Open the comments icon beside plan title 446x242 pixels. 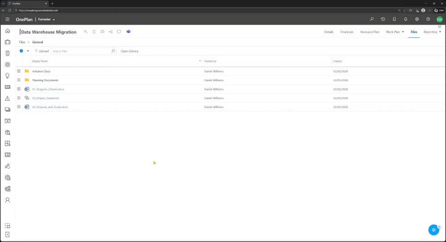tap(102, 32)
